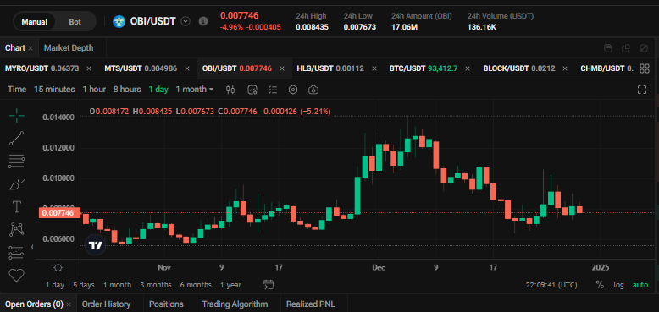Screen dimensions: 659x312
Task: Switch to Manual trading mode
Action: point(35,22)
